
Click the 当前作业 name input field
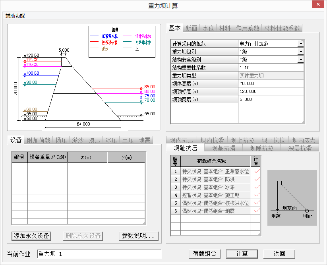coord(99,254)
